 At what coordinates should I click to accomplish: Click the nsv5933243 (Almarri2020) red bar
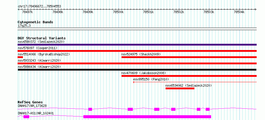click(x=137, y=63)
